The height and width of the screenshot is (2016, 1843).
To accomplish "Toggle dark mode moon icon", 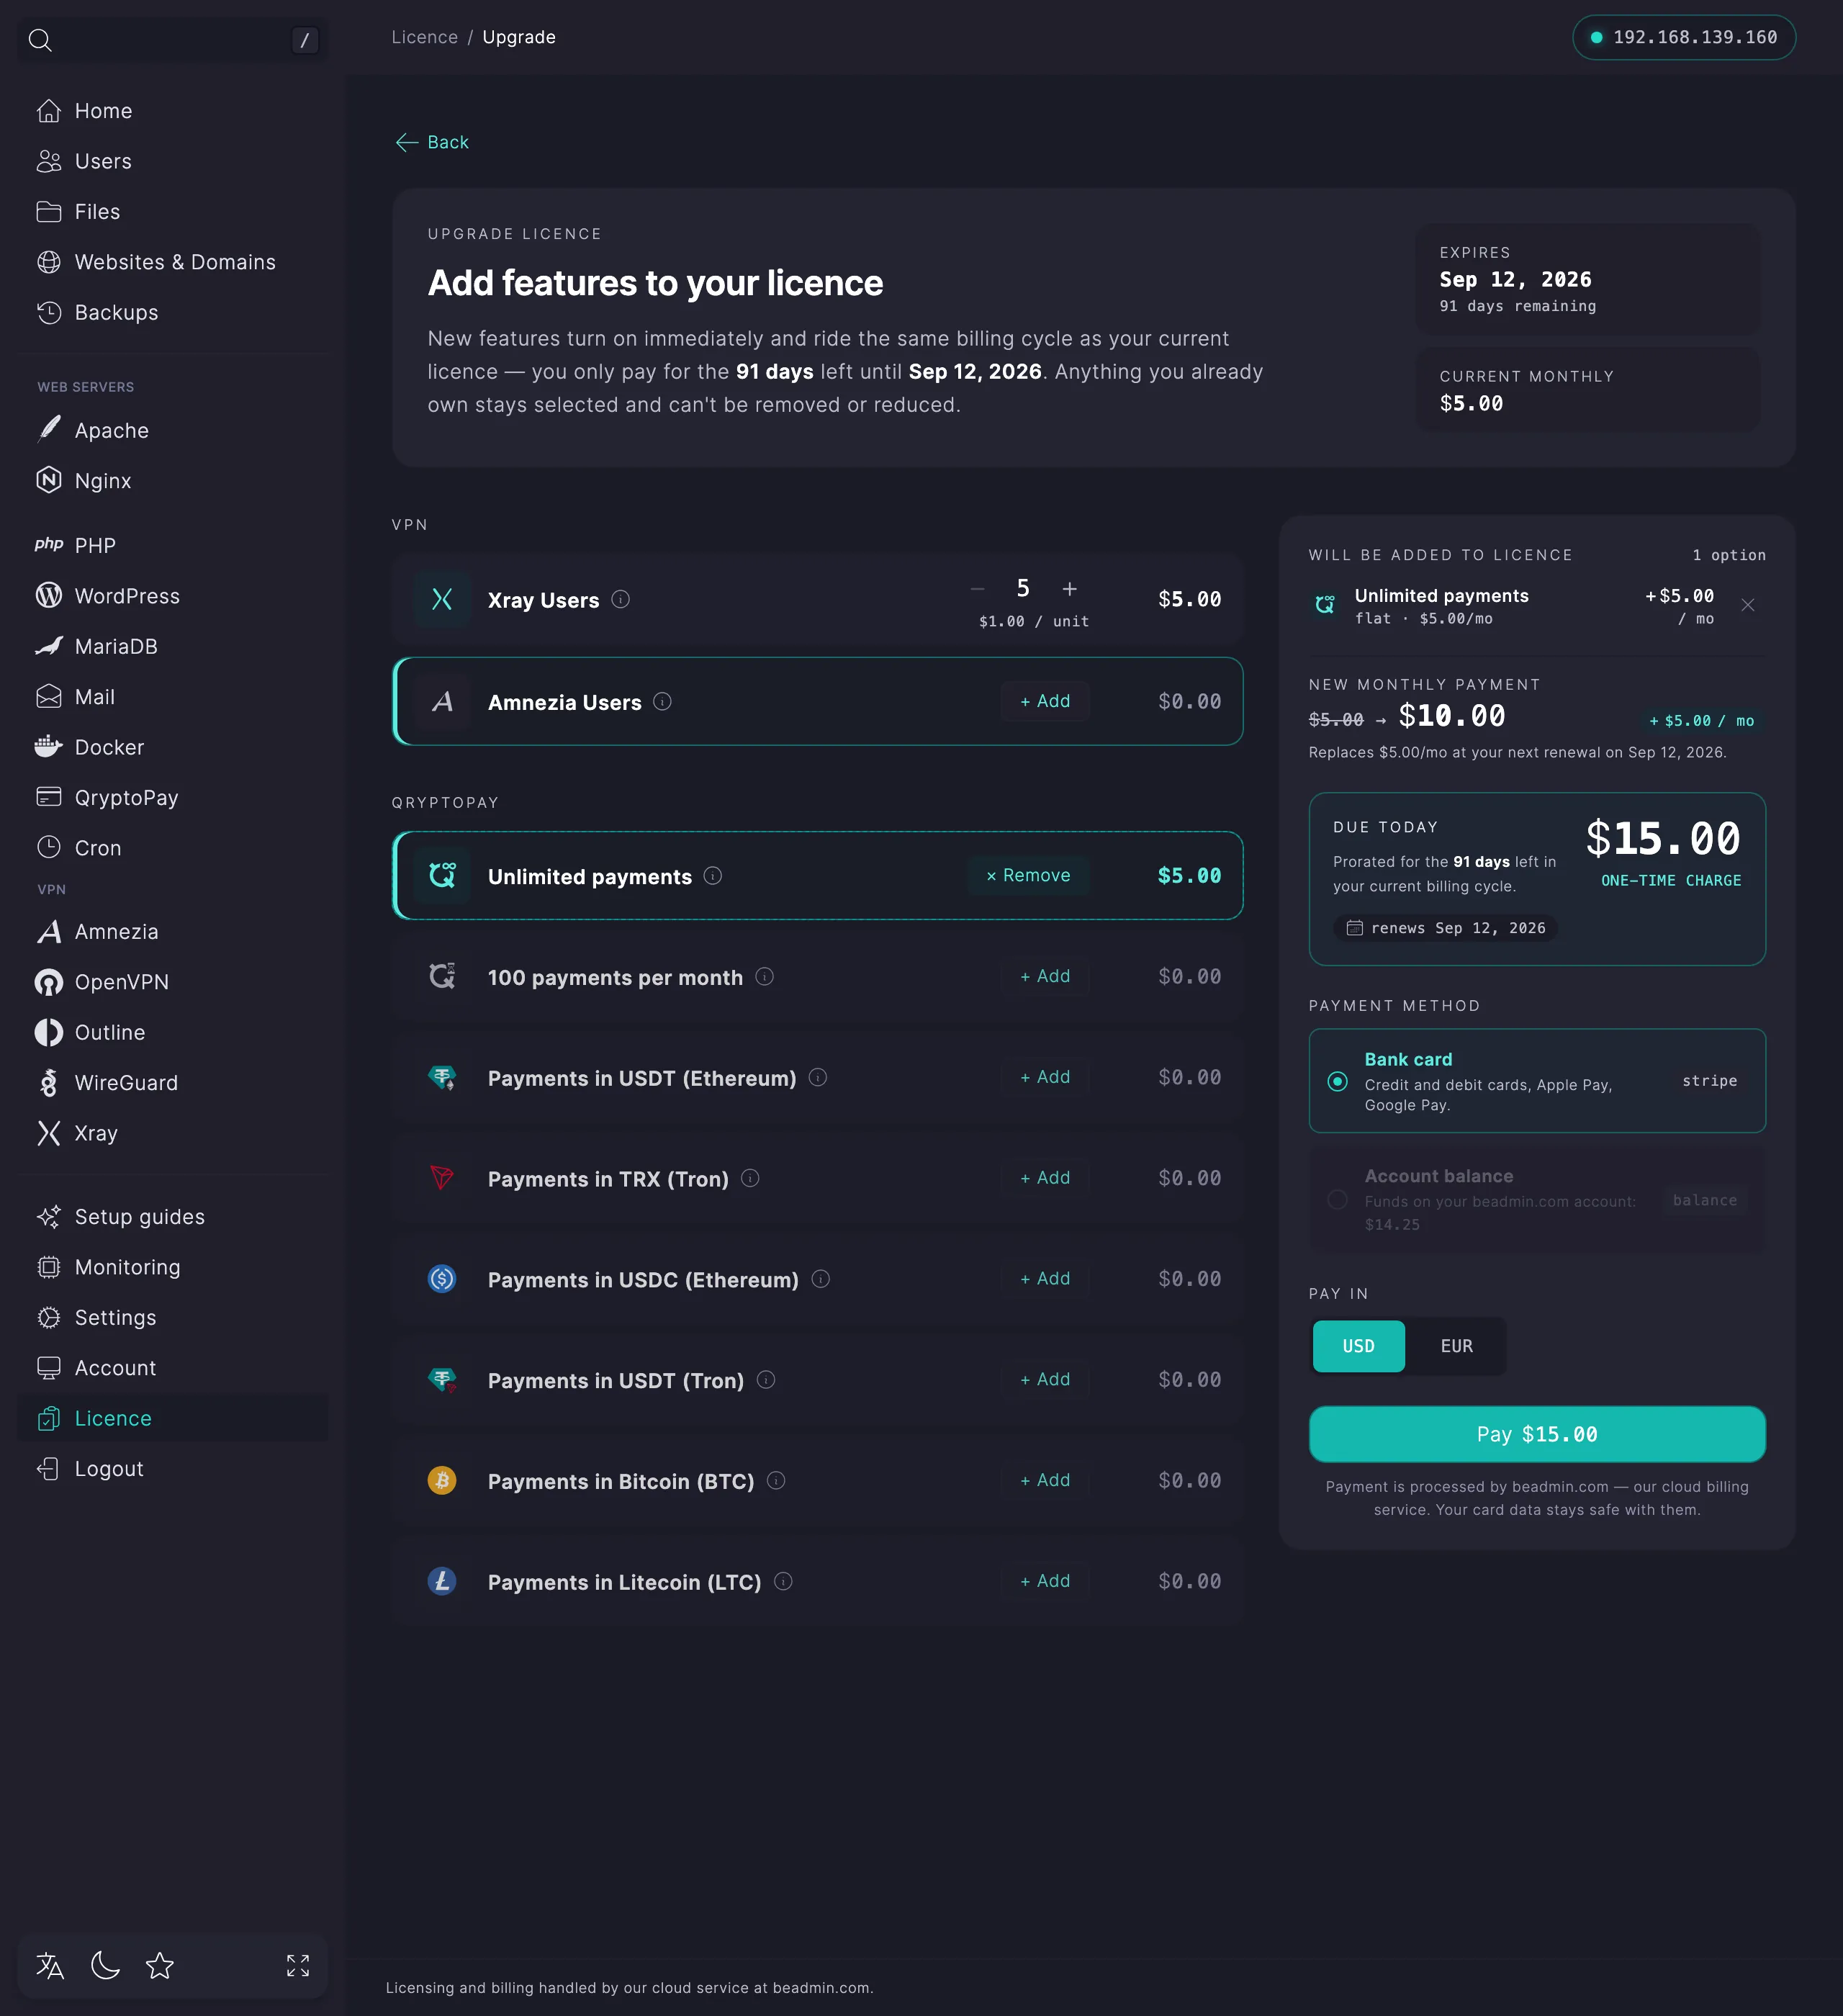I will (105, 1966).
